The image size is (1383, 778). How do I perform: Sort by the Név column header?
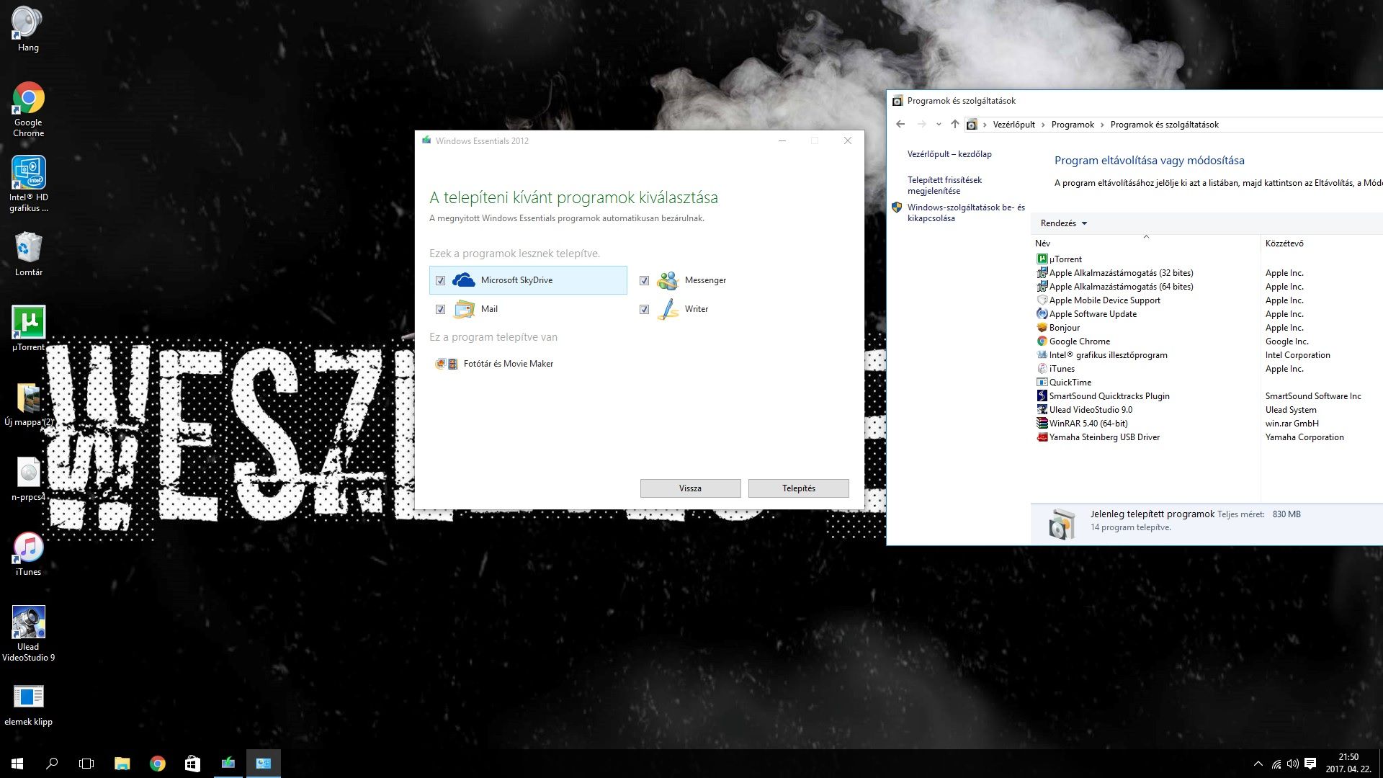(x=1145, y=243)
